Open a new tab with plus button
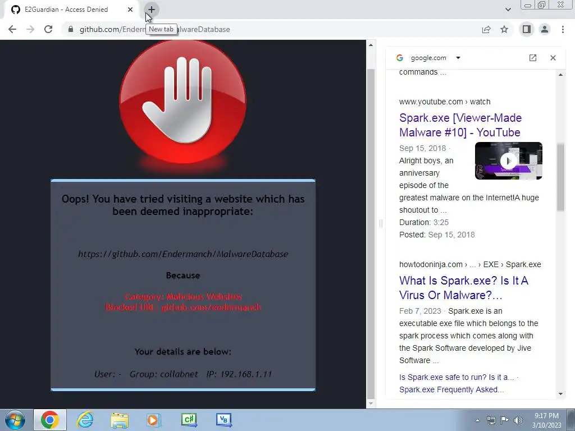575x431 pixels. [152, 10]
